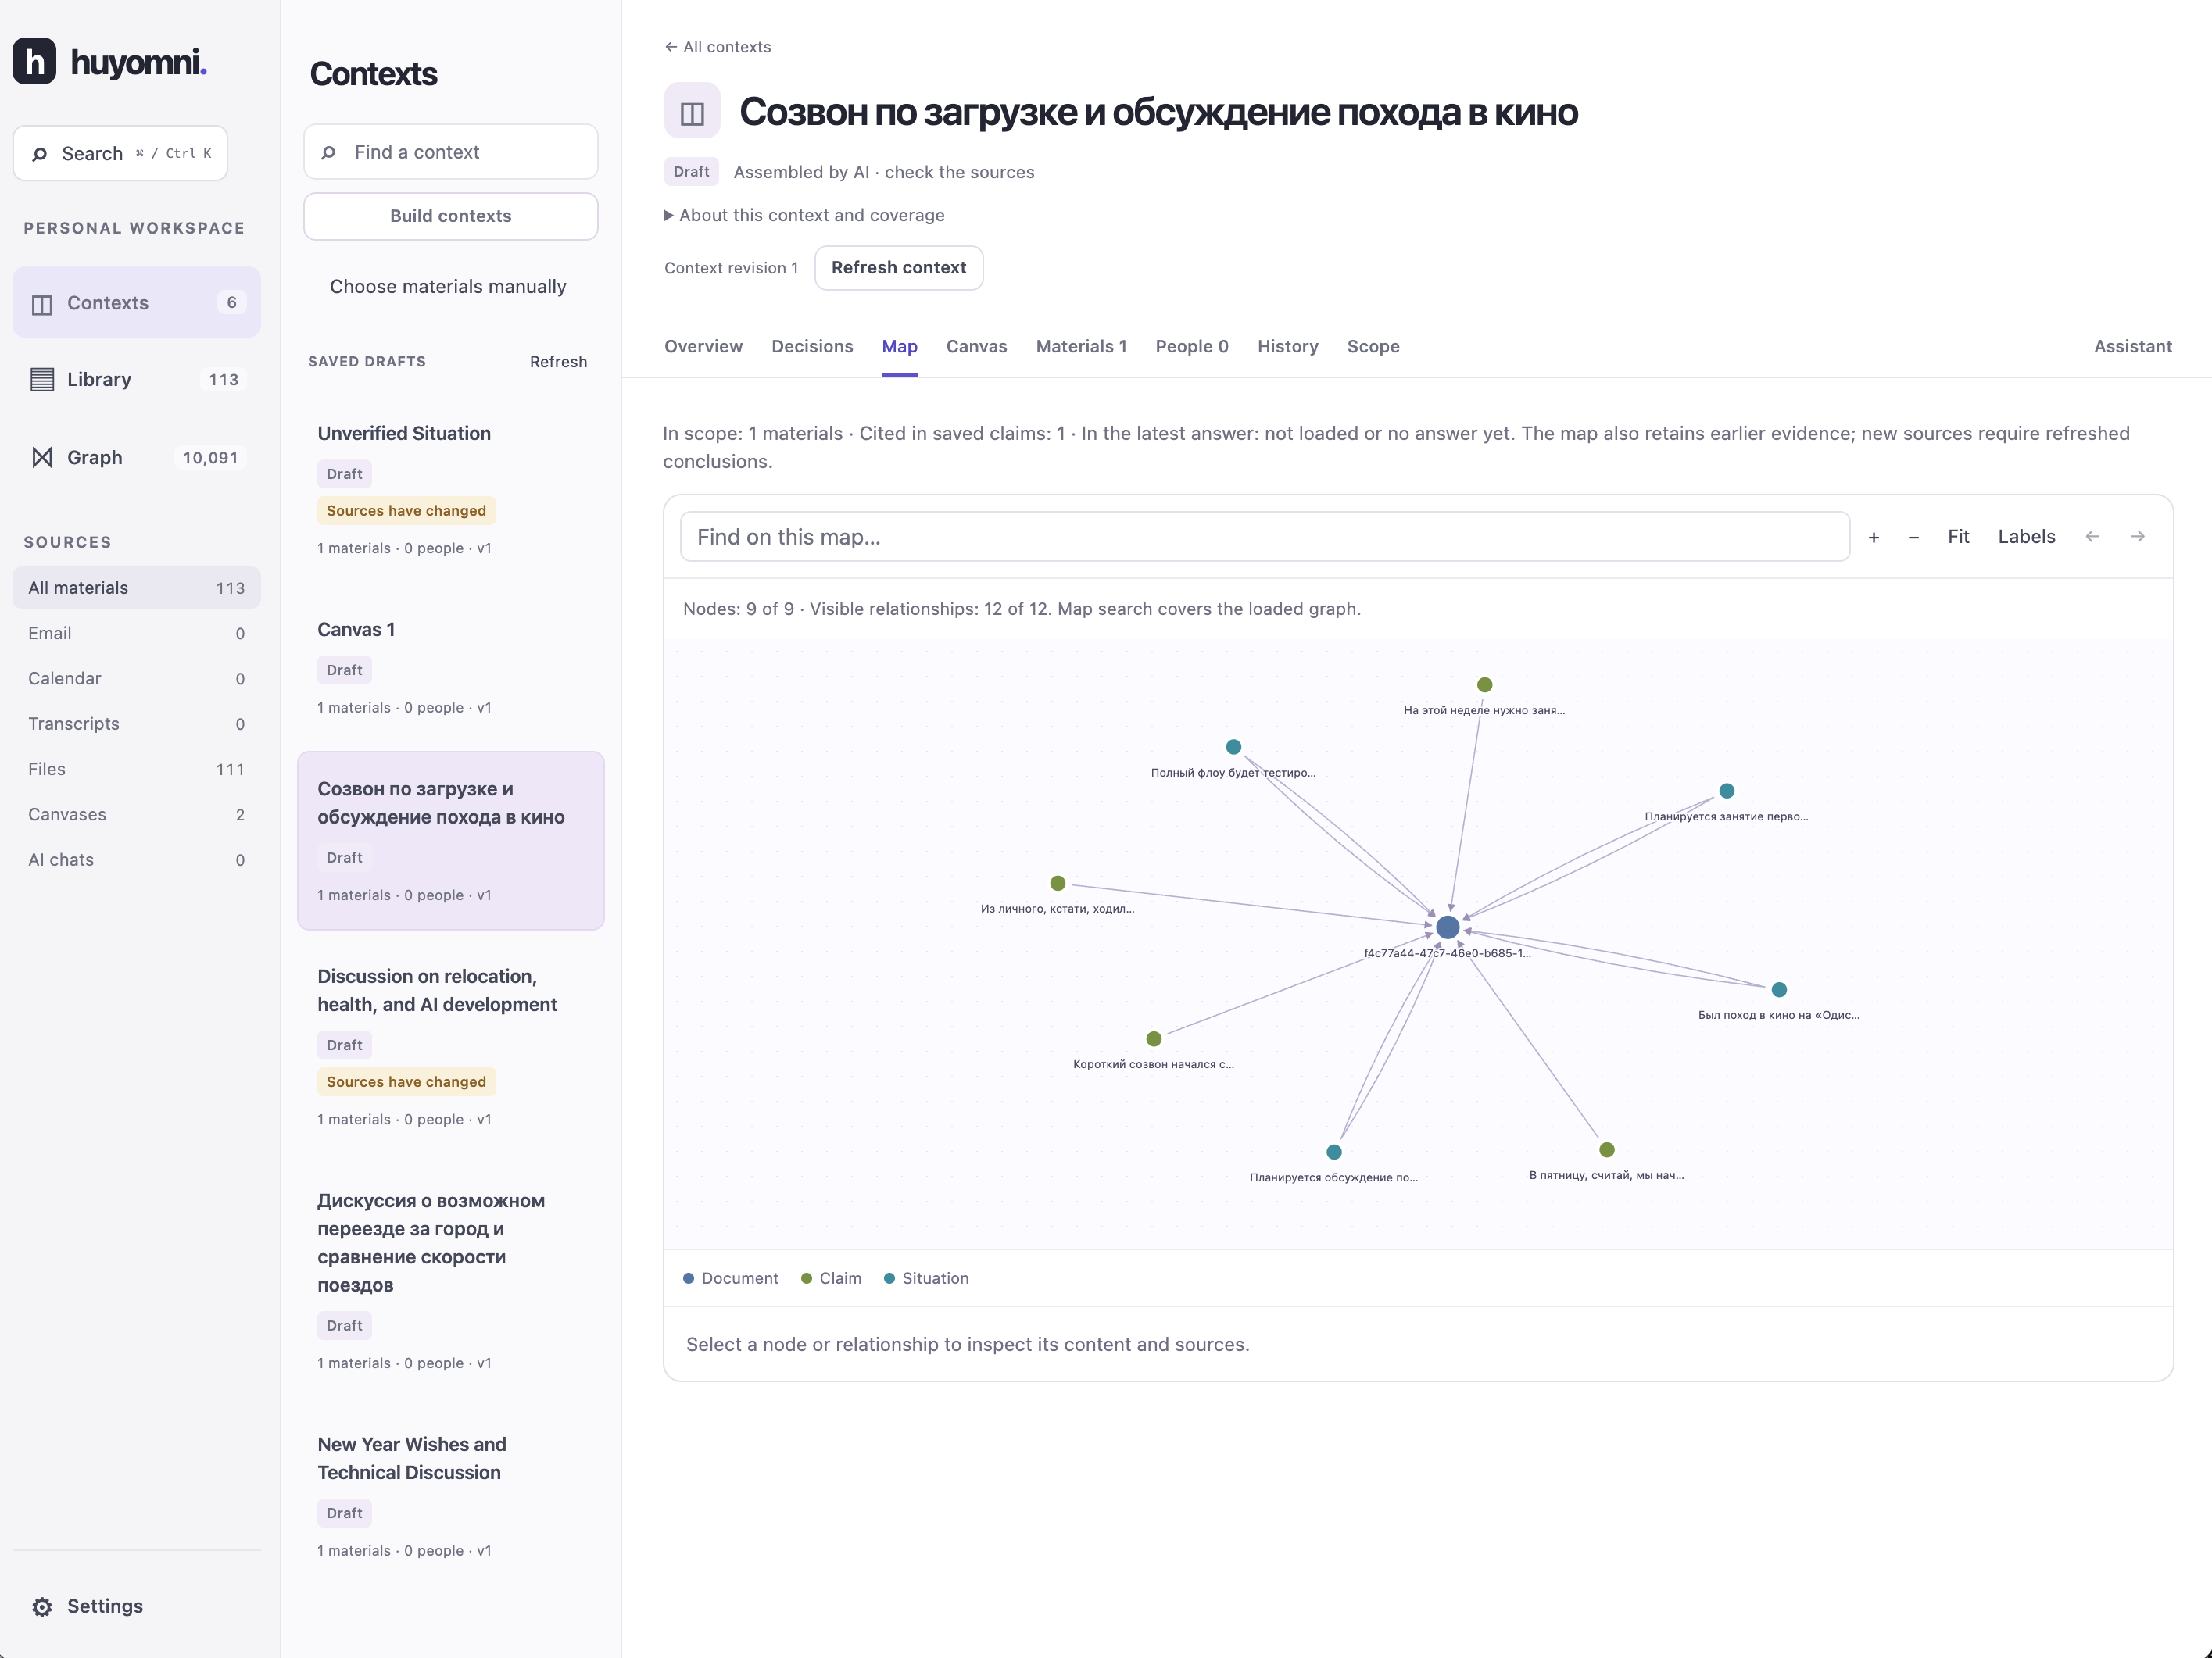Select the central document node f4c77a44
This screenshot has height=1658, width=2212.
click(1447, 927)
